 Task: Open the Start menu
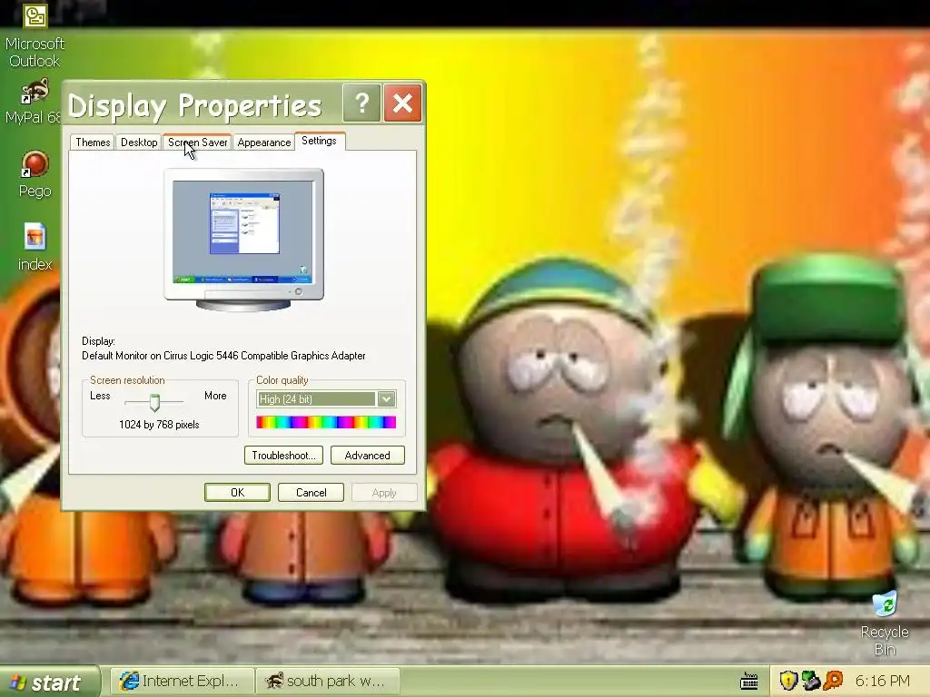tap(49, 682)
